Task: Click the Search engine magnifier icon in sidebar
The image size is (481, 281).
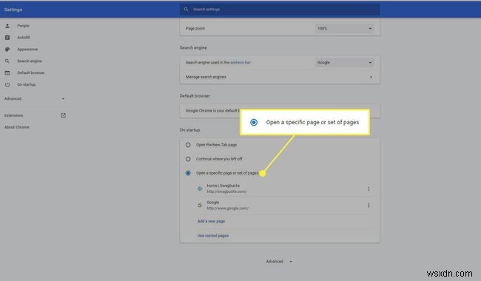Action: coord(7,61)
